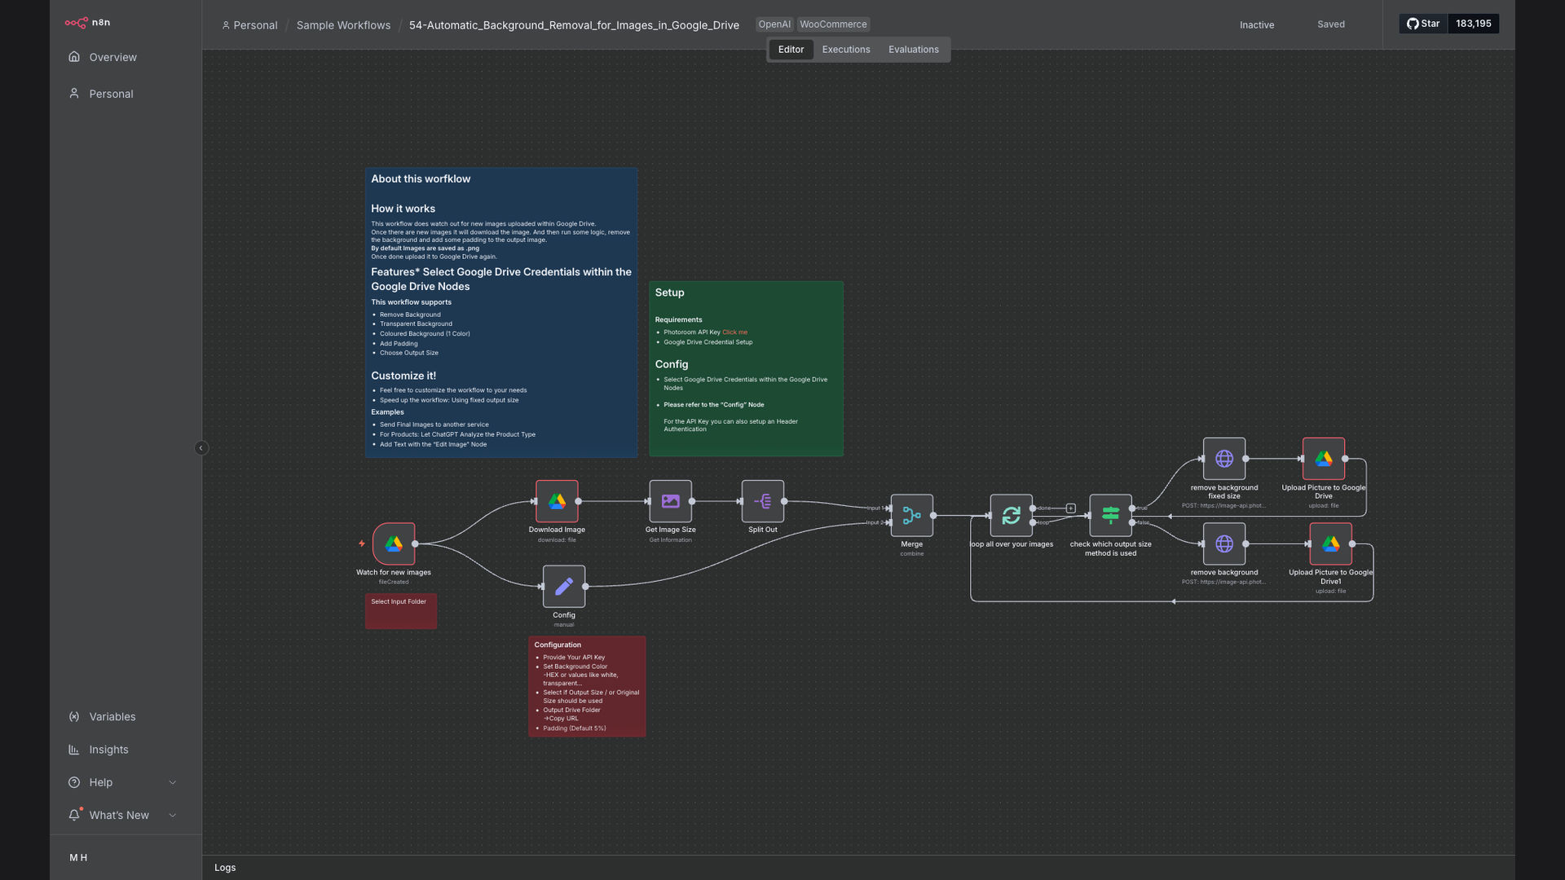Click the Saved status text
Screen dimensions: 1565x880
tap(1331, 24)
